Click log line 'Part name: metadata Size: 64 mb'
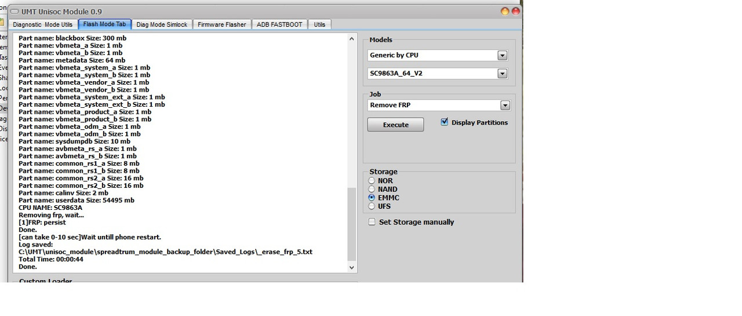The width and height of the screenshot is (742, 316). point(72,60)
